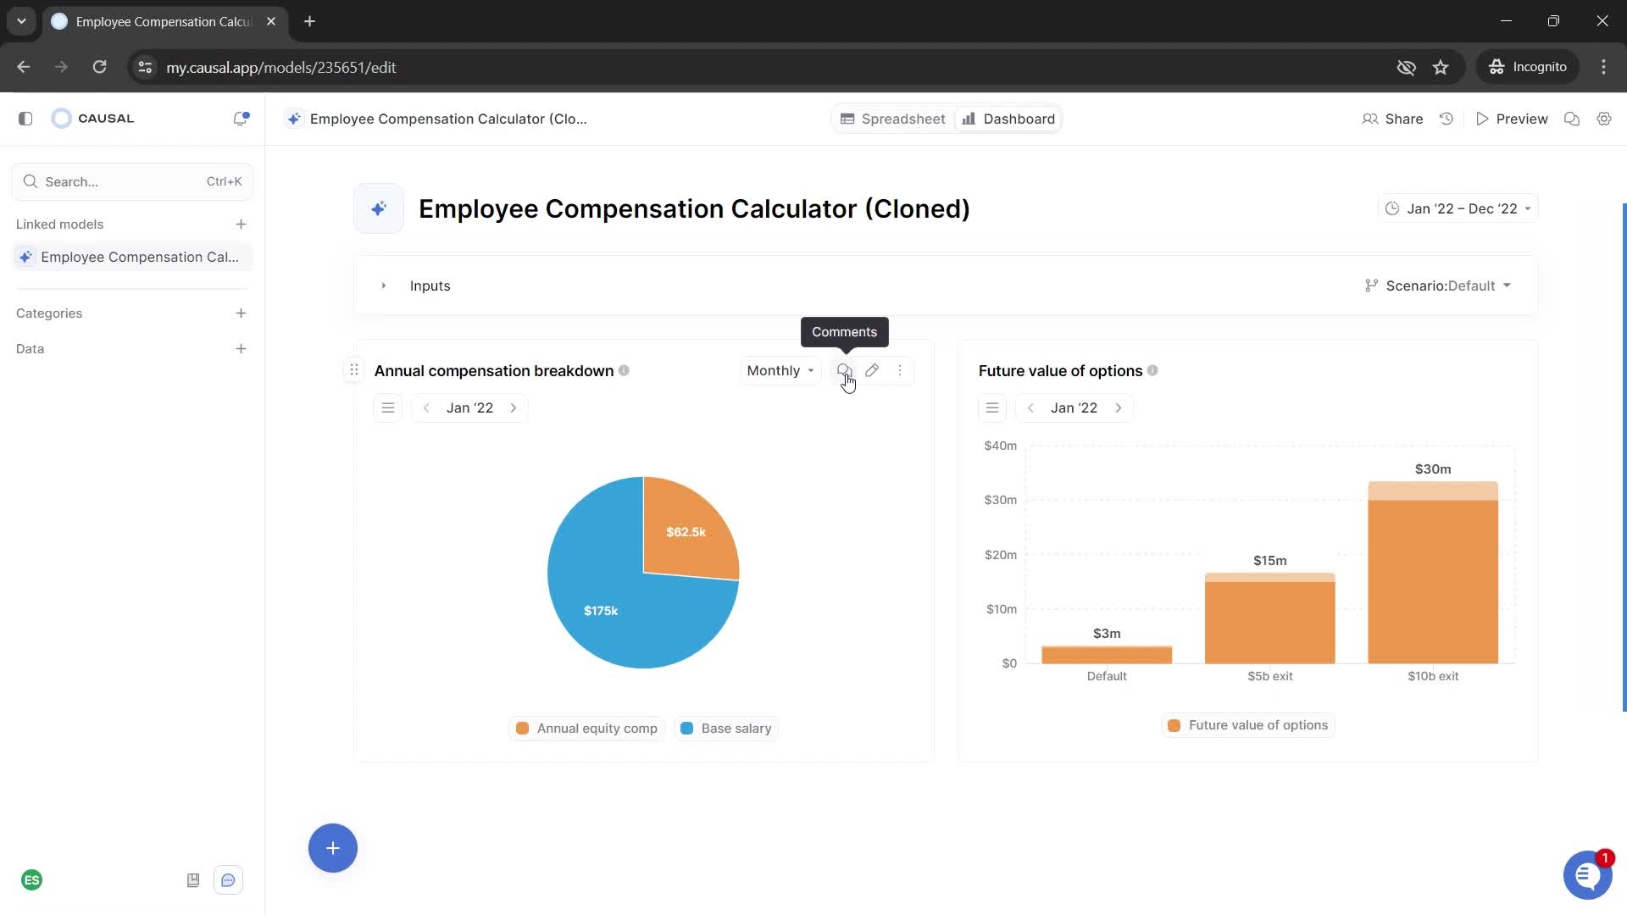Viewport: 1627px width, 915px height.
Task: Grab the drag handle of Annual compensation chart
Action: 354,370
